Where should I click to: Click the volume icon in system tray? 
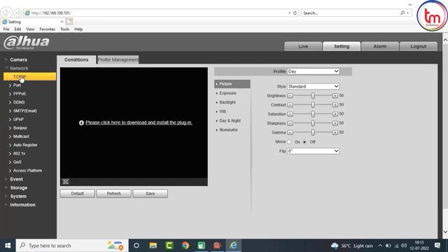click(x=404, y=246)
